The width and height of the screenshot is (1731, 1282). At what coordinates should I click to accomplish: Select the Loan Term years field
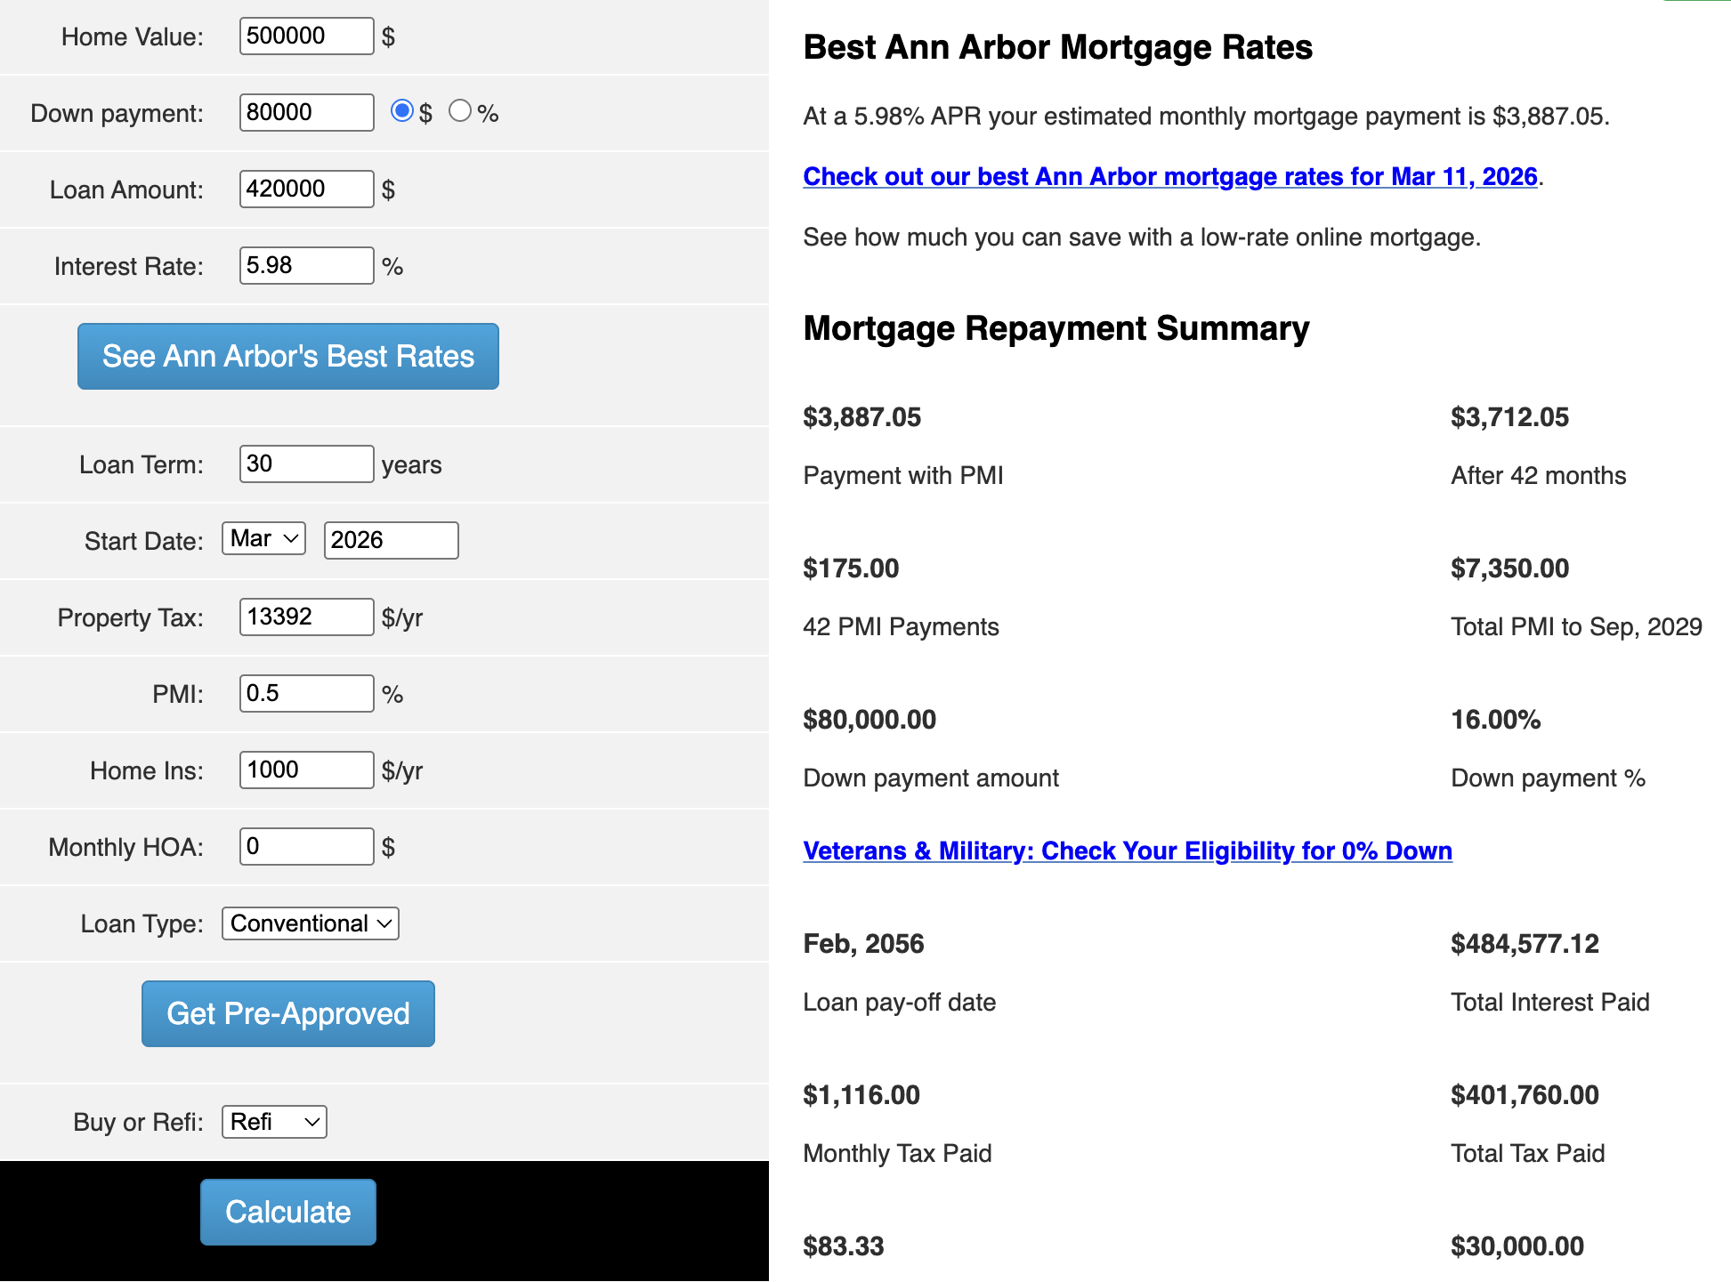tap(306, 464)
